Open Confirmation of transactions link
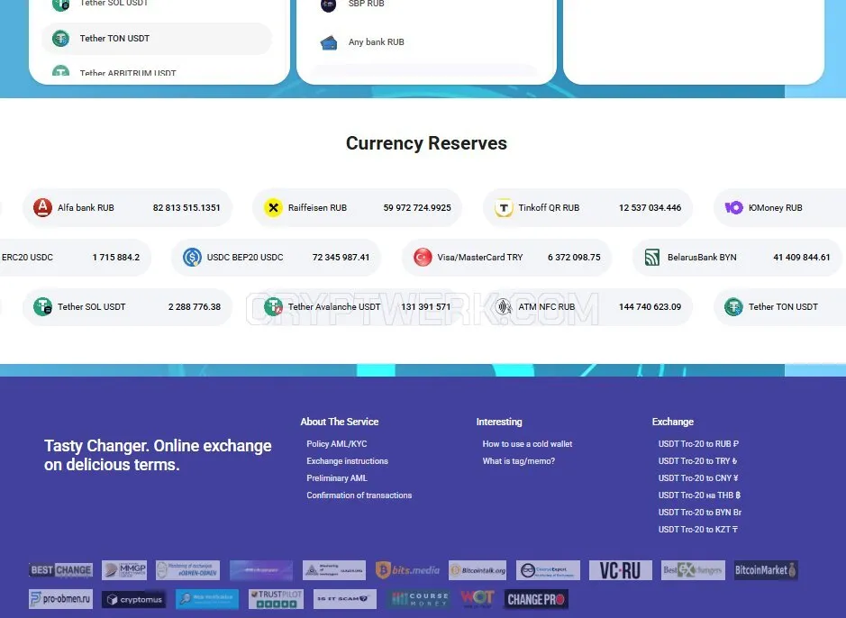The image size is (846, 618). click(x=359, y=495)
